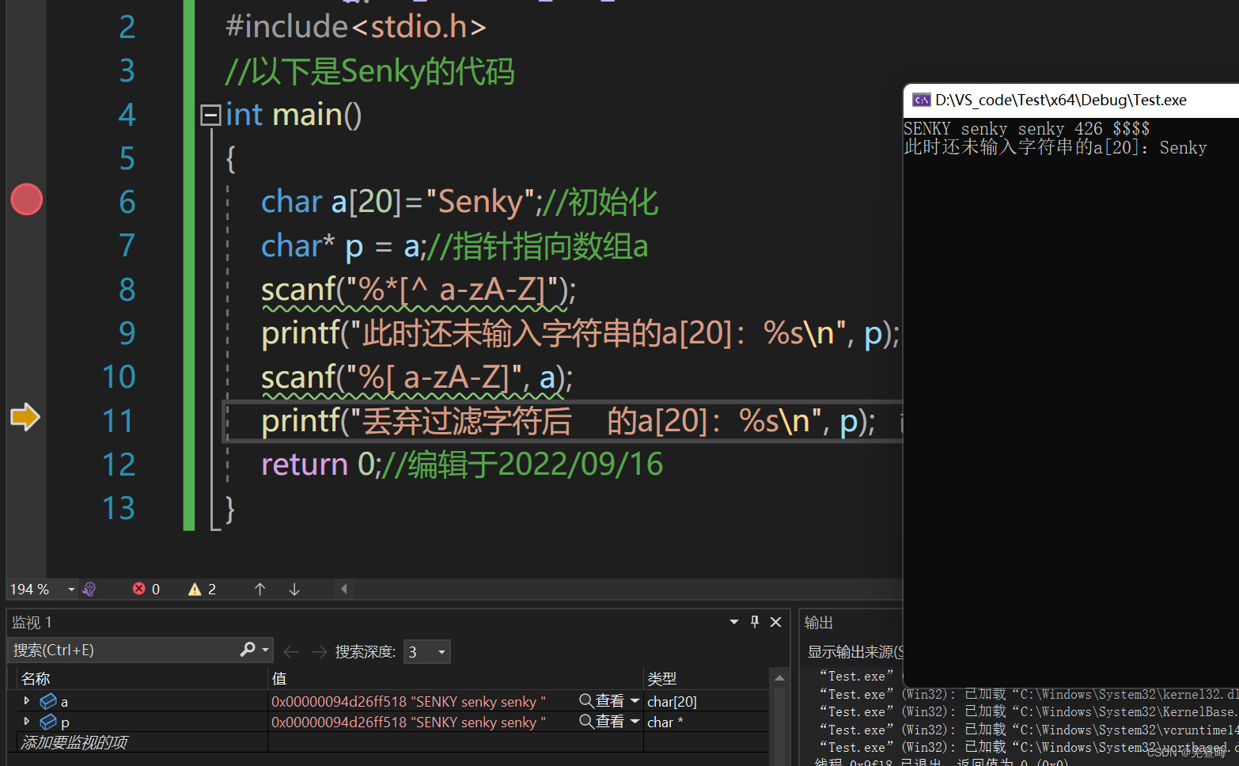The image size is (1239, 766).
Task: Click the scanf call on line 10
Action: tap(417, 377)
